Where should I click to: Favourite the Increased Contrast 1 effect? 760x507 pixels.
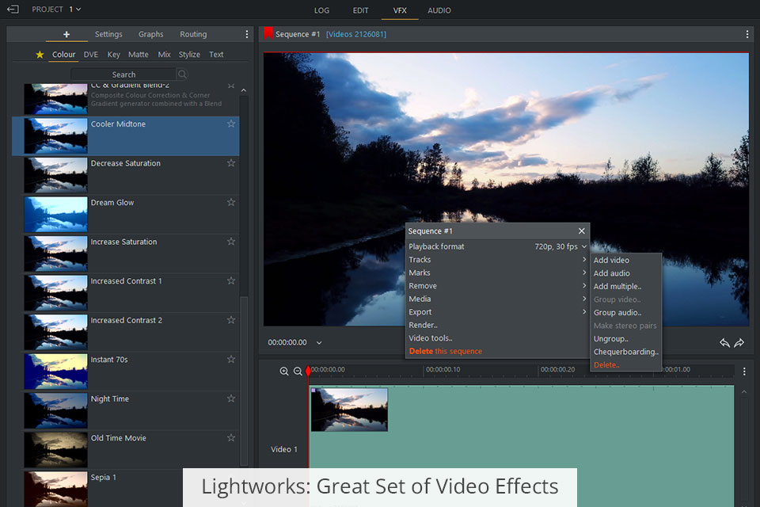point(231,281)
